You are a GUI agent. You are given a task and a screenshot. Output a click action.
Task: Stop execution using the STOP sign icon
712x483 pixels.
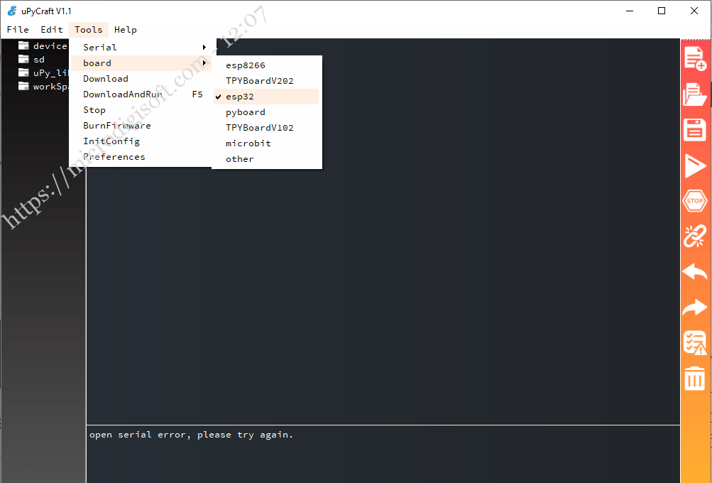pos(694,201)
